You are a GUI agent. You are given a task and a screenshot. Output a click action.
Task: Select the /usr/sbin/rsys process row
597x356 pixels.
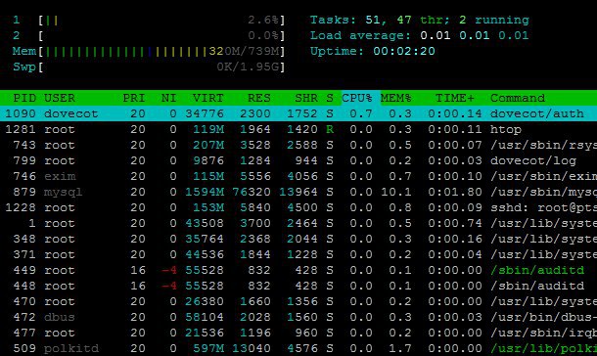tap(298, 145)
